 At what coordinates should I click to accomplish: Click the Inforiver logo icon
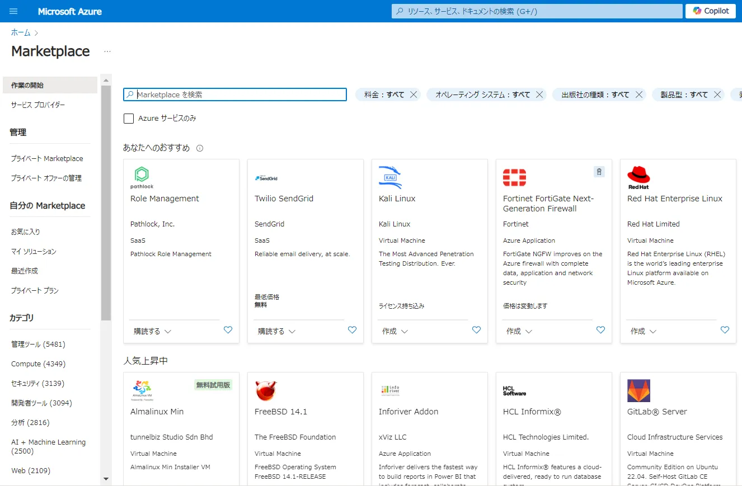pos(390,390)
